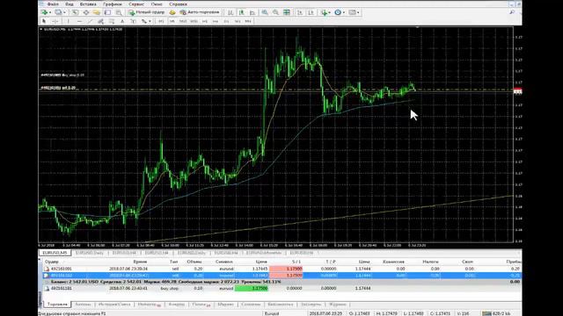Open the Сигналы terminal tab
Image resolution: width=563 pixels, height=316 pixels.
click(x=251, y=305)
